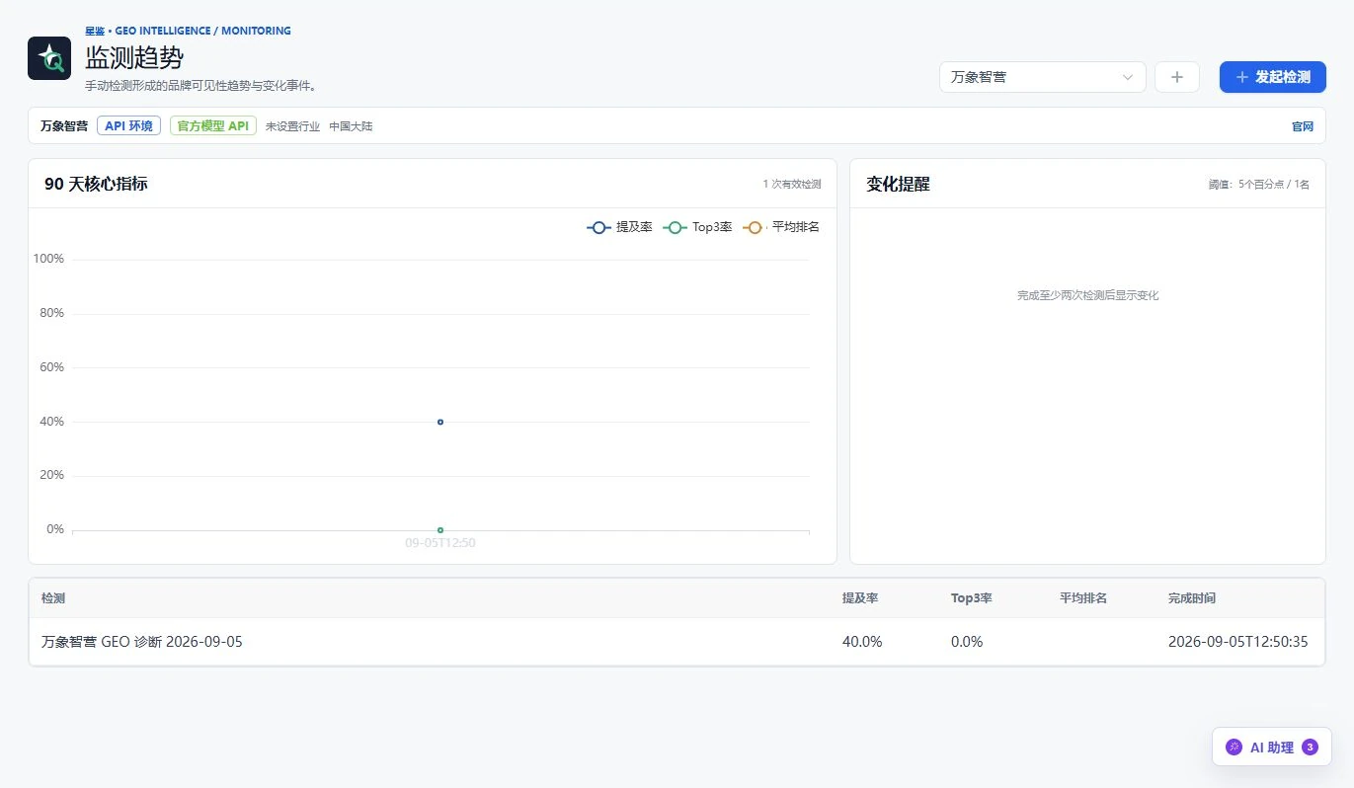The height and width of the screenshot is (788, 1354).
Task: Click the Top3率 column header
Action: [972, 598]
